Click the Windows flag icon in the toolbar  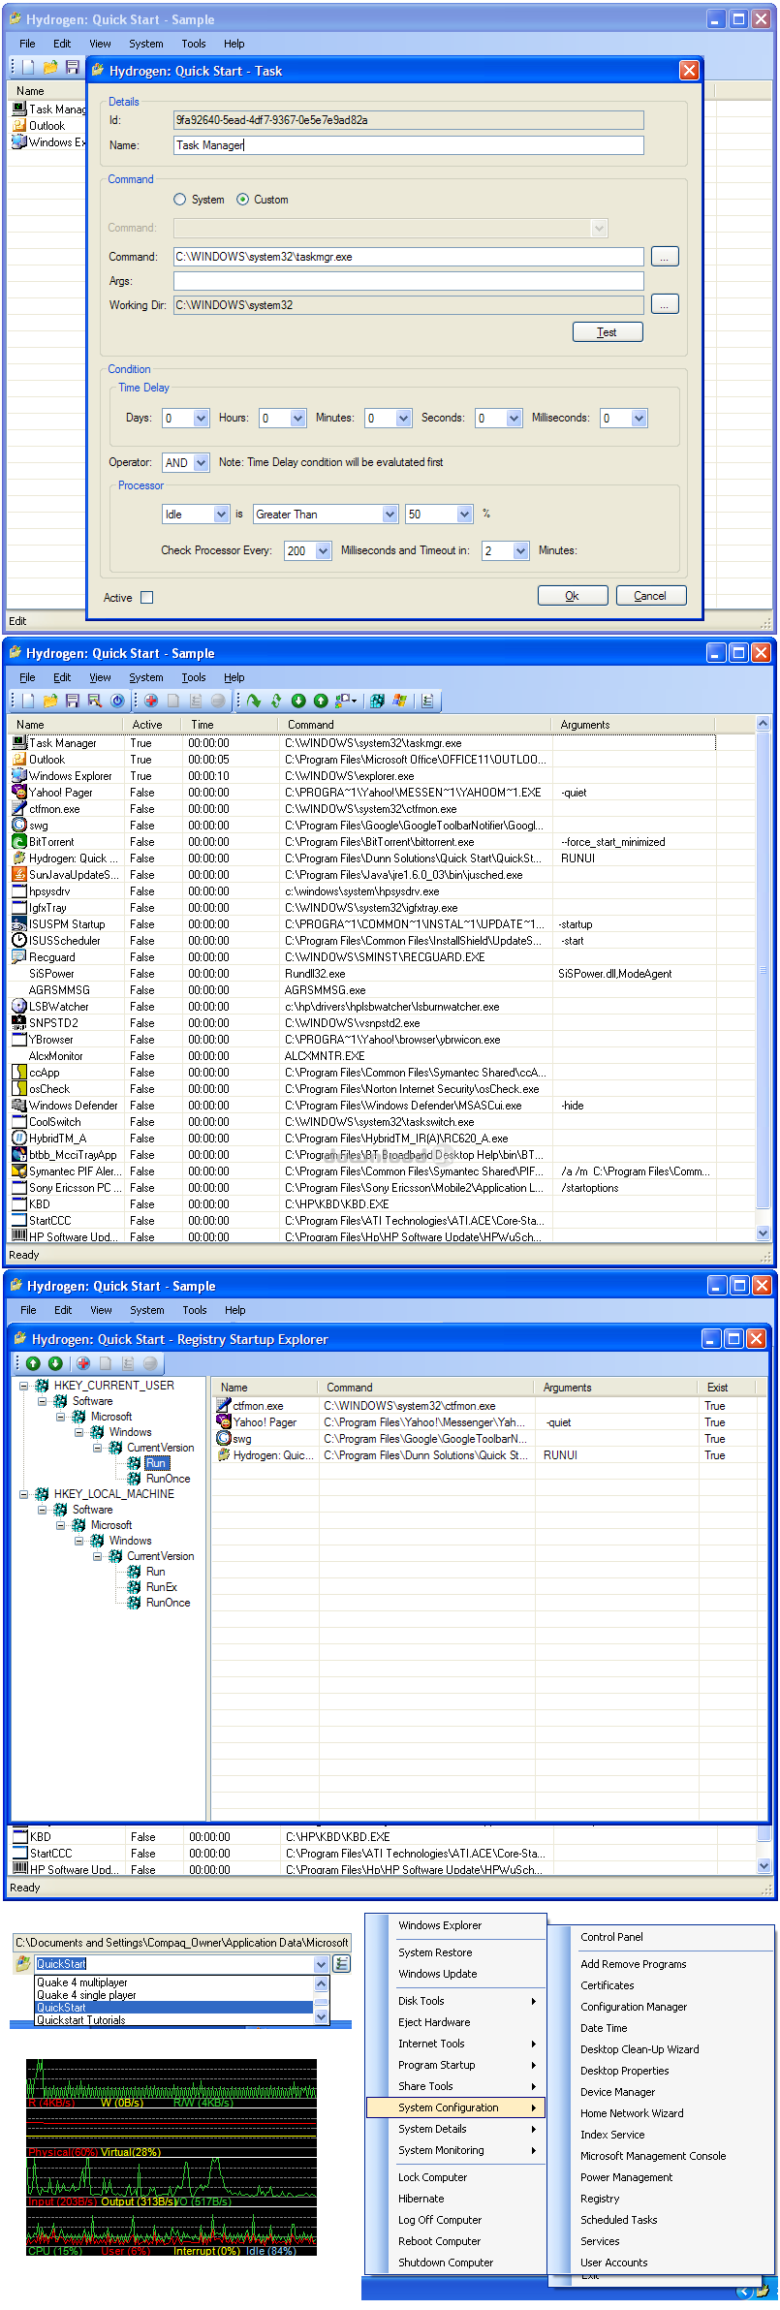pyautogui.click(x=399, y=701)
